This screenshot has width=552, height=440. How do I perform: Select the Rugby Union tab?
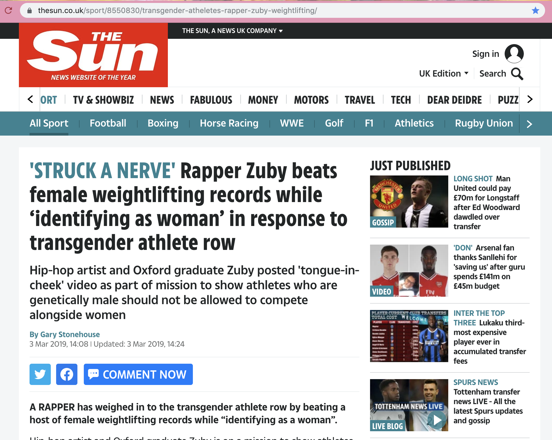[484, 123]
